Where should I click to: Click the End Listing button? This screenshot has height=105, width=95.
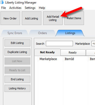pos(17,79)
